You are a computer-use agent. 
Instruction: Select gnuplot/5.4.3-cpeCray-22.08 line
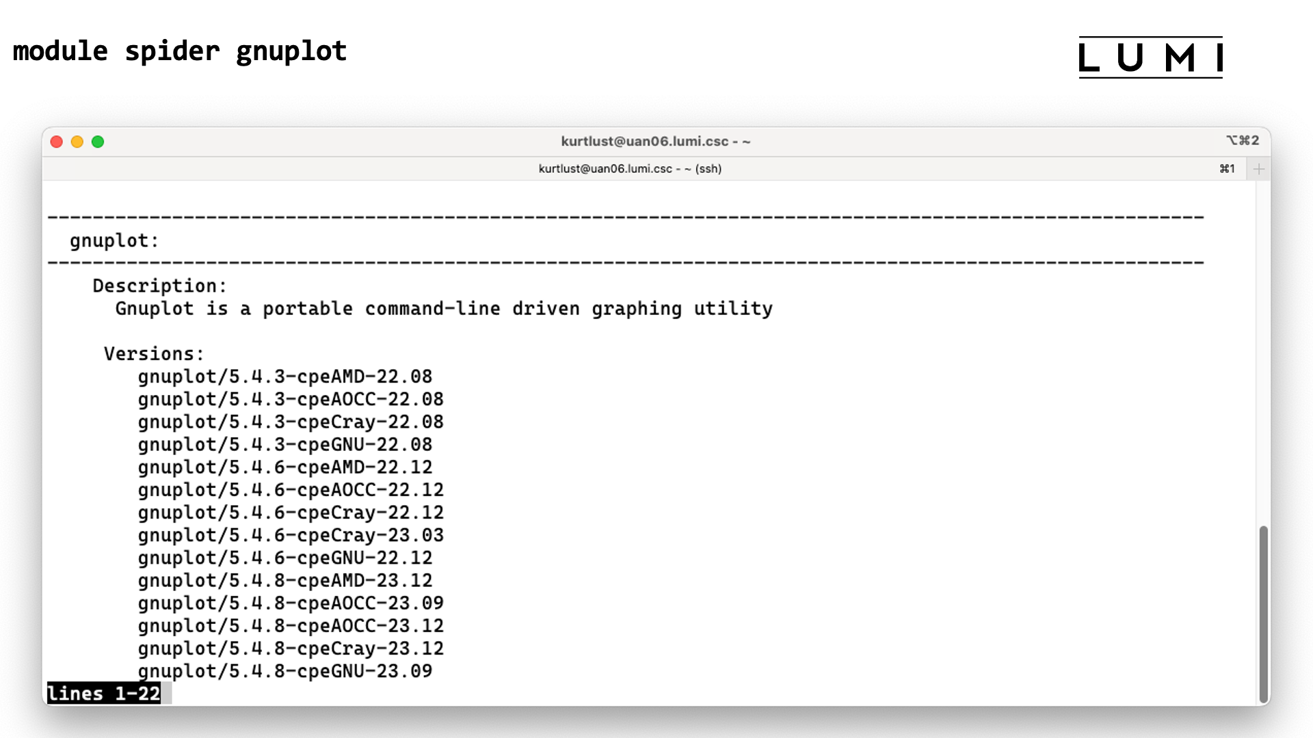click(x=291, y=422)
